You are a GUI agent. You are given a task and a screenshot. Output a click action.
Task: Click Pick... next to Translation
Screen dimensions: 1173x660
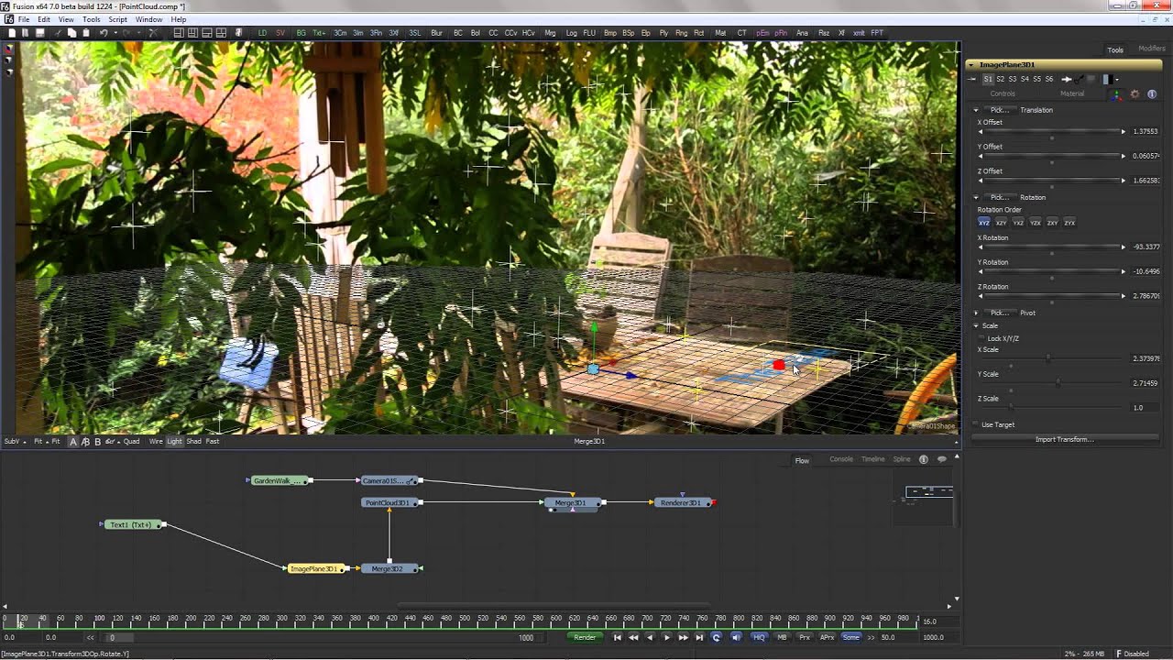(x=999, y=110)
